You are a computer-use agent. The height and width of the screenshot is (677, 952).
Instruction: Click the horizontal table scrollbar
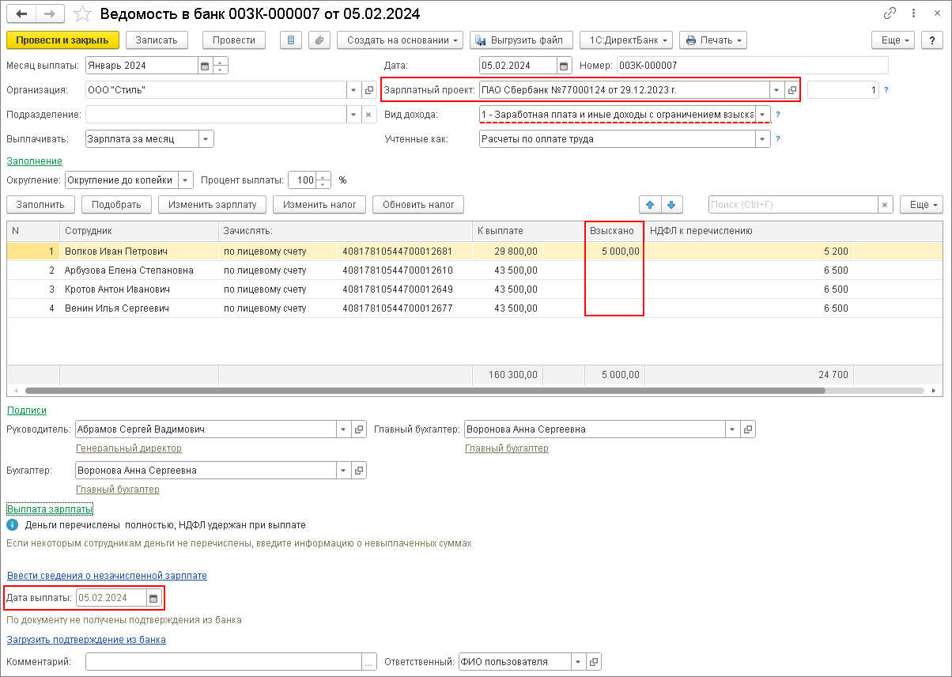tap(425, 391)
